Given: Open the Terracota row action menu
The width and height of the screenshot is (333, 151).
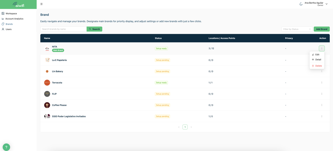Looking at the screenshot, I should [322, 83].
